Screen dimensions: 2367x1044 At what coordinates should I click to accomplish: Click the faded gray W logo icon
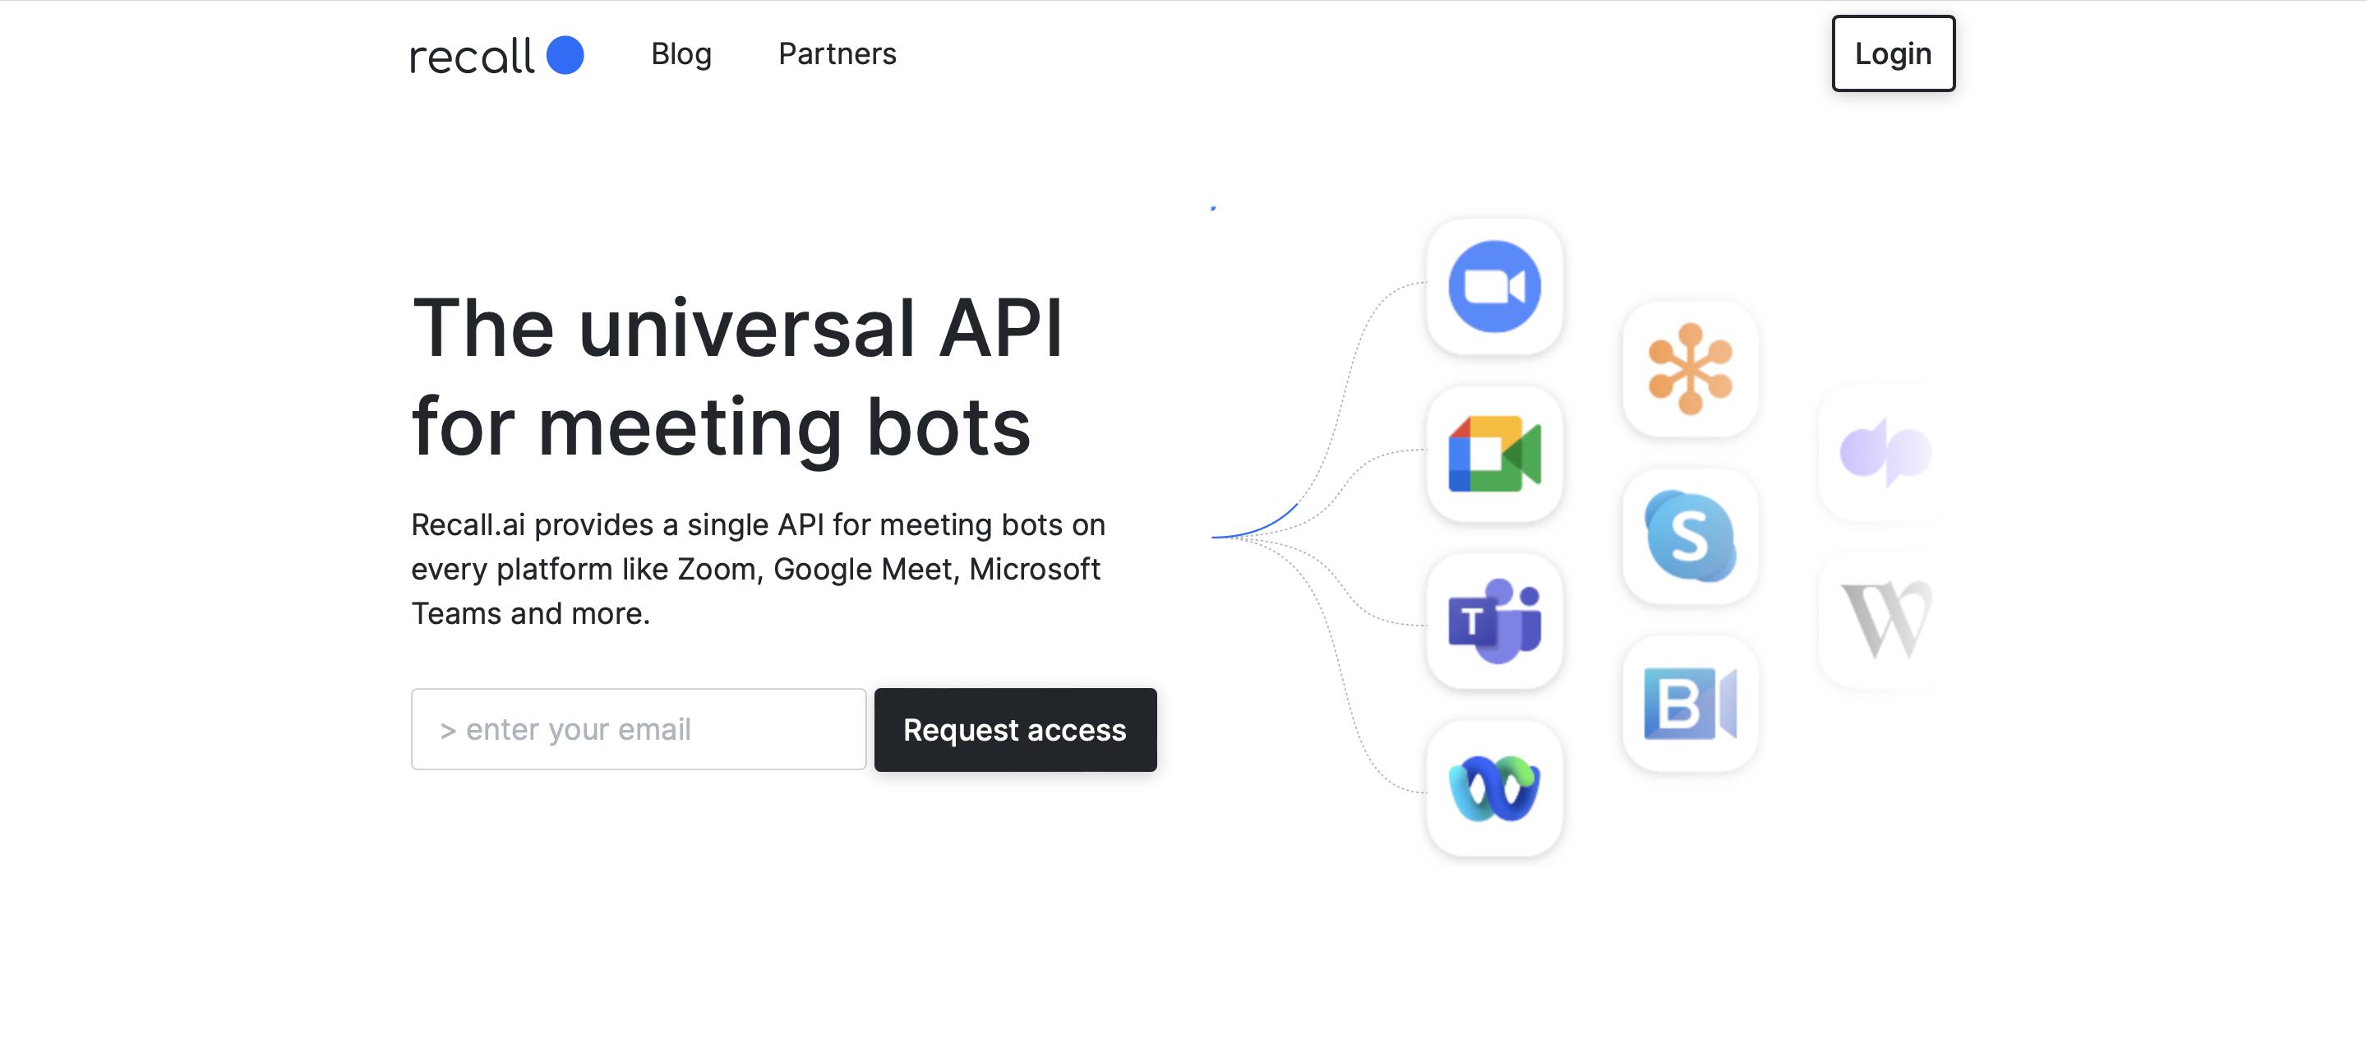[1884, 621]
